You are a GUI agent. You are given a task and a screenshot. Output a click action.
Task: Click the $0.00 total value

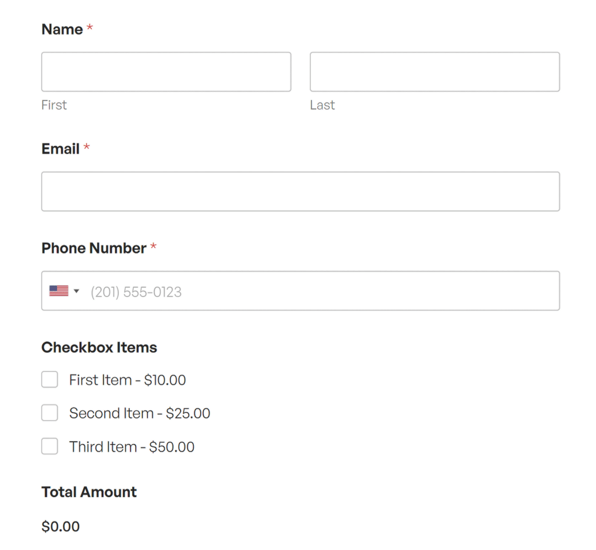[61, 527]
